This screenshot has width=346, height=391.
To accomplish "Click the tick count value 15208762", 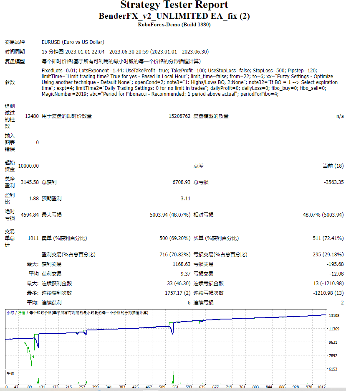I will coord(179,116).
